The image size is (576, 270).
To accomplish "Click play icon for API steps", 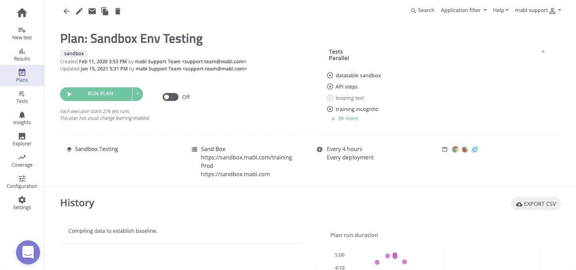I will coord(330,87).
